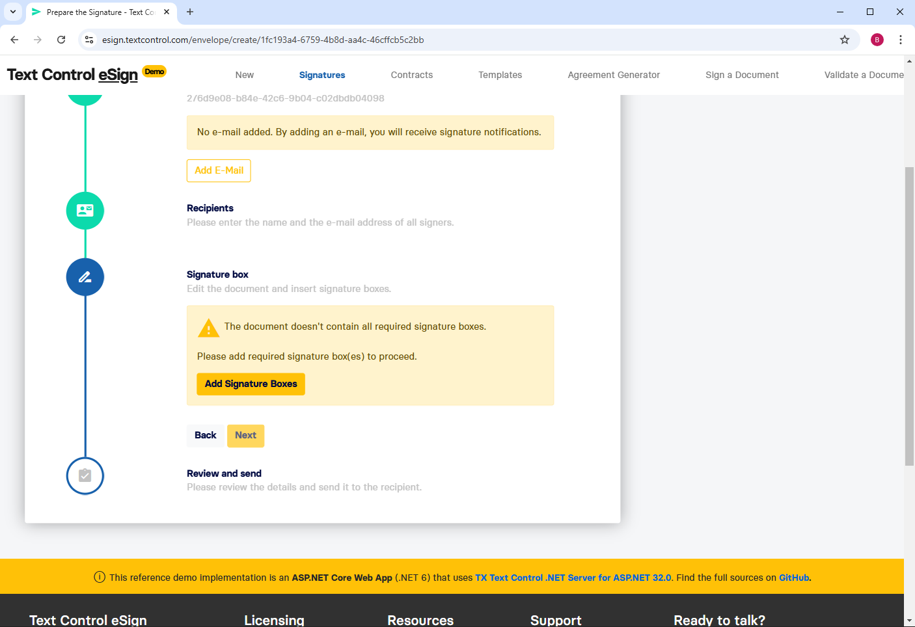Click the footer Support heading
Image resolution: width=915 pixels, height=627 pixels.
click(556, 620)
